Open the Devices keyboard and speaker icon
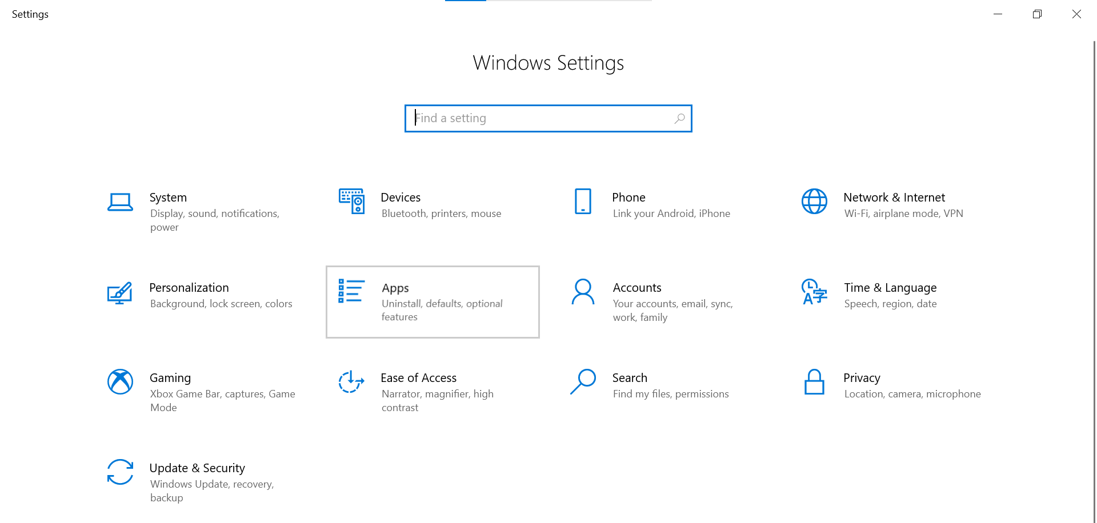This screenshot has height=523, width=1097. pyautogui.click(x=351, y=201)
